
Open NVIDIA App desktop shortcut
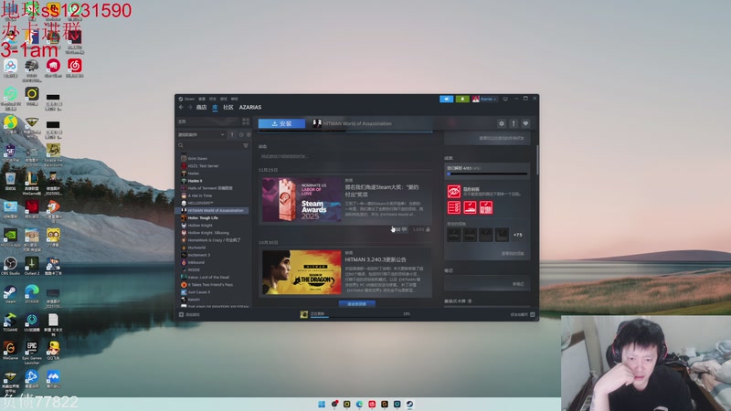(x=10, y=237)
